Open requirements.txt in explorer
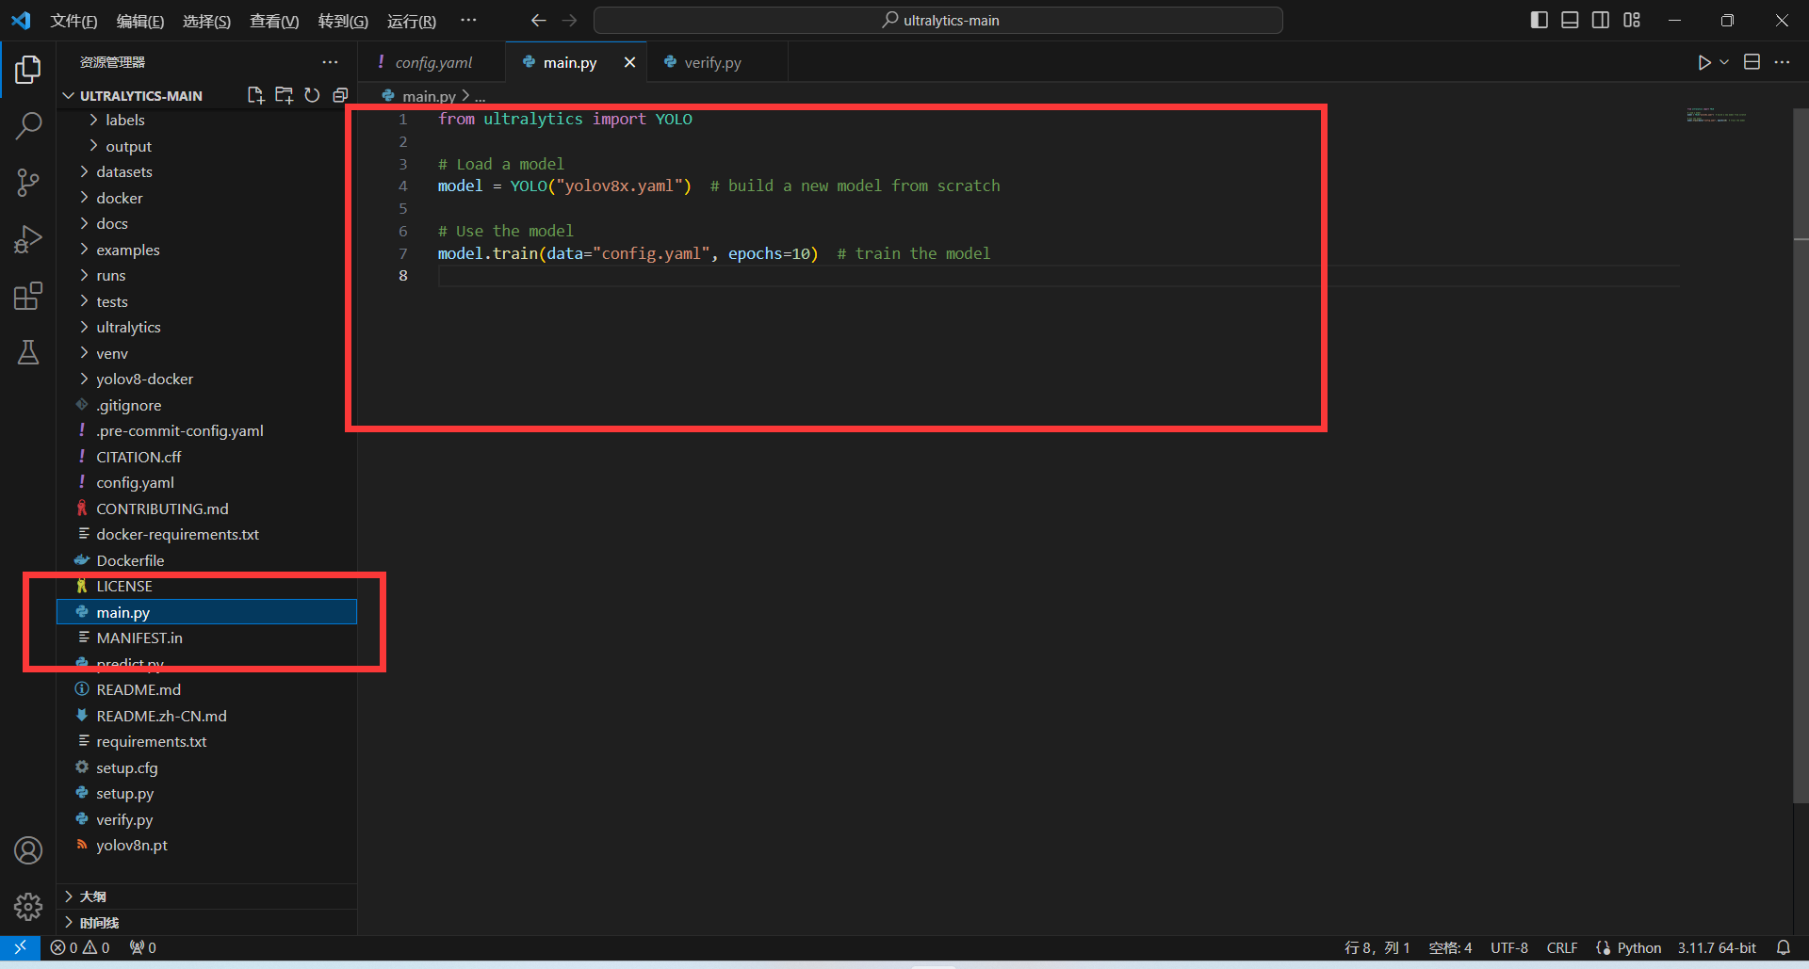 point(207,741)
